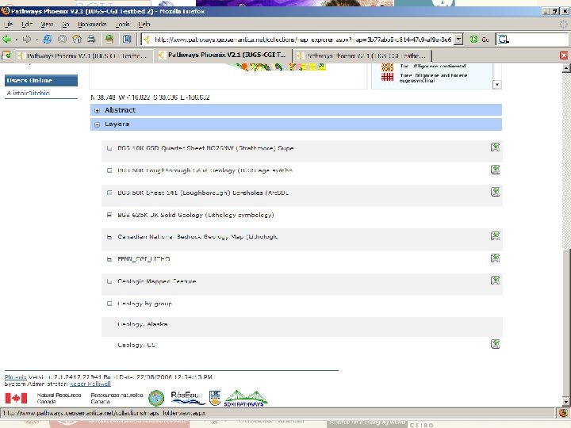This screenshot has width=571, height=428.
Task: Click the ResEau logo
Action: tap(187, 398)
